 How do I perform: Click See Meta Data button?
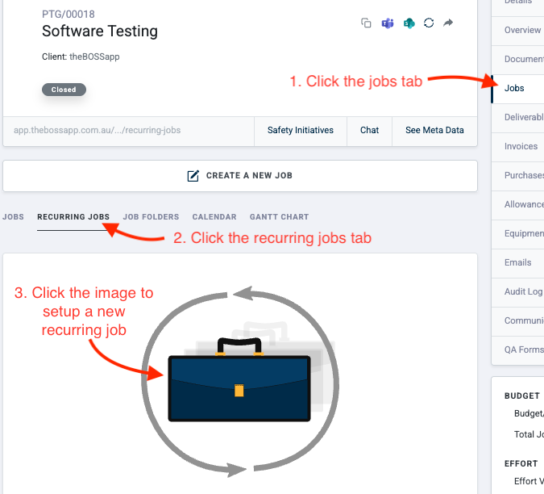tap(434, 131)
